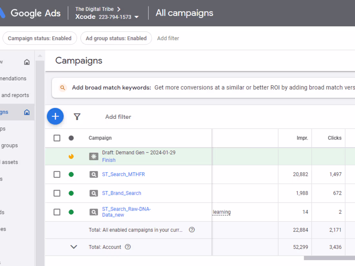The image size is (355, 266).
Task: Click the search campaign icon for ST_Brand_Search
Action: pyautogui.click(x=94, y=193)
